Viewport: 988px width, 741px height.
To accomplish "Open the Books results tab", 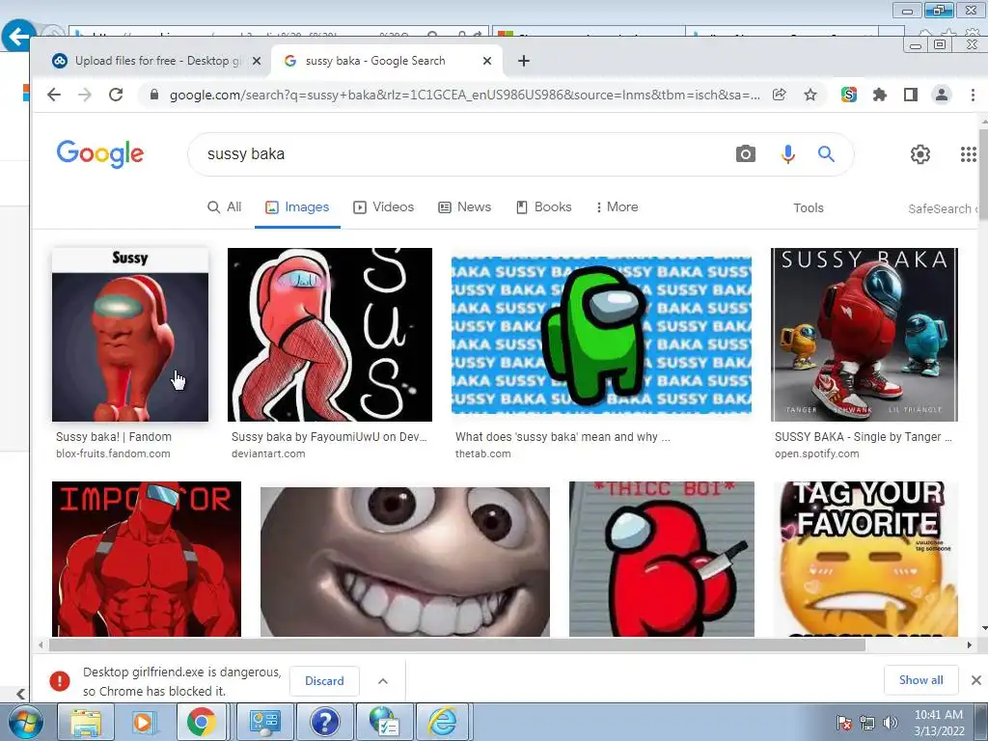I will 544,207.
